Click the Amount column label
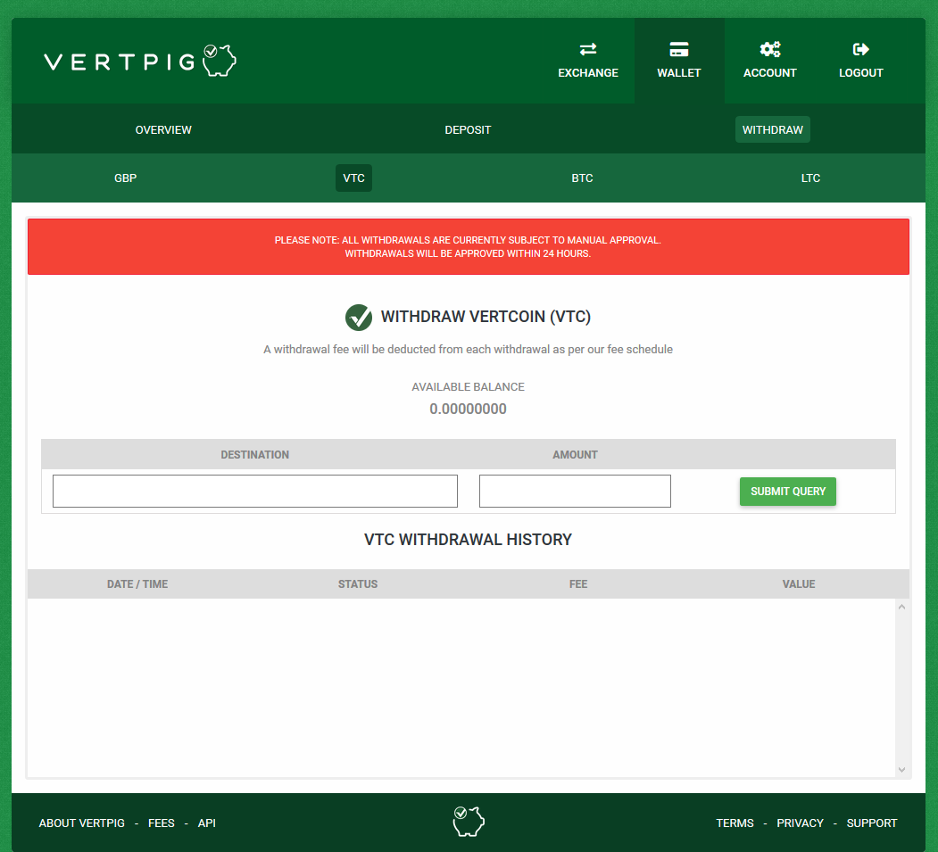The image size is (938, 852). pyautogui.click(x=575, y=454)
